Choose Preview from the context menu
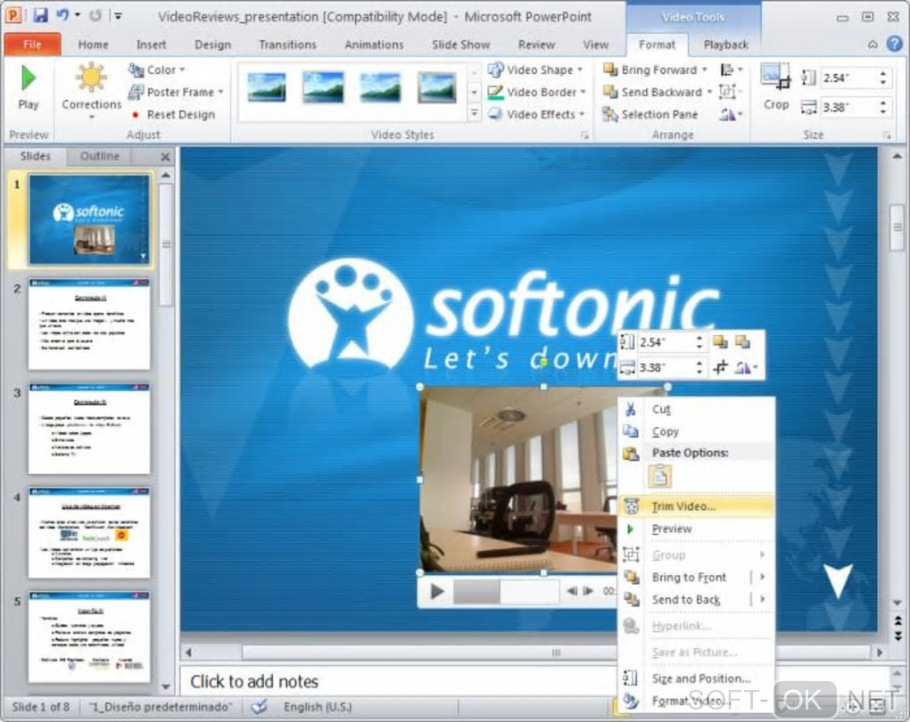Image resolution: width=910 pixels, height=722 pixels. click(x=697, y=529)
